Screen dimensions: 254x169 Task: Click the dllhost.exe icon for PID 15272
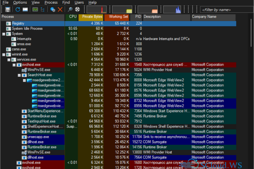(x=24, y=142)
